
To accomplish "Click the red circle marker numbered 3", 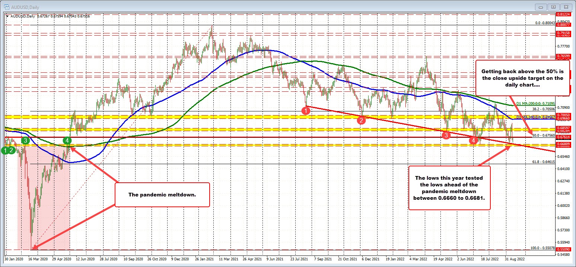I will [446, 136].
